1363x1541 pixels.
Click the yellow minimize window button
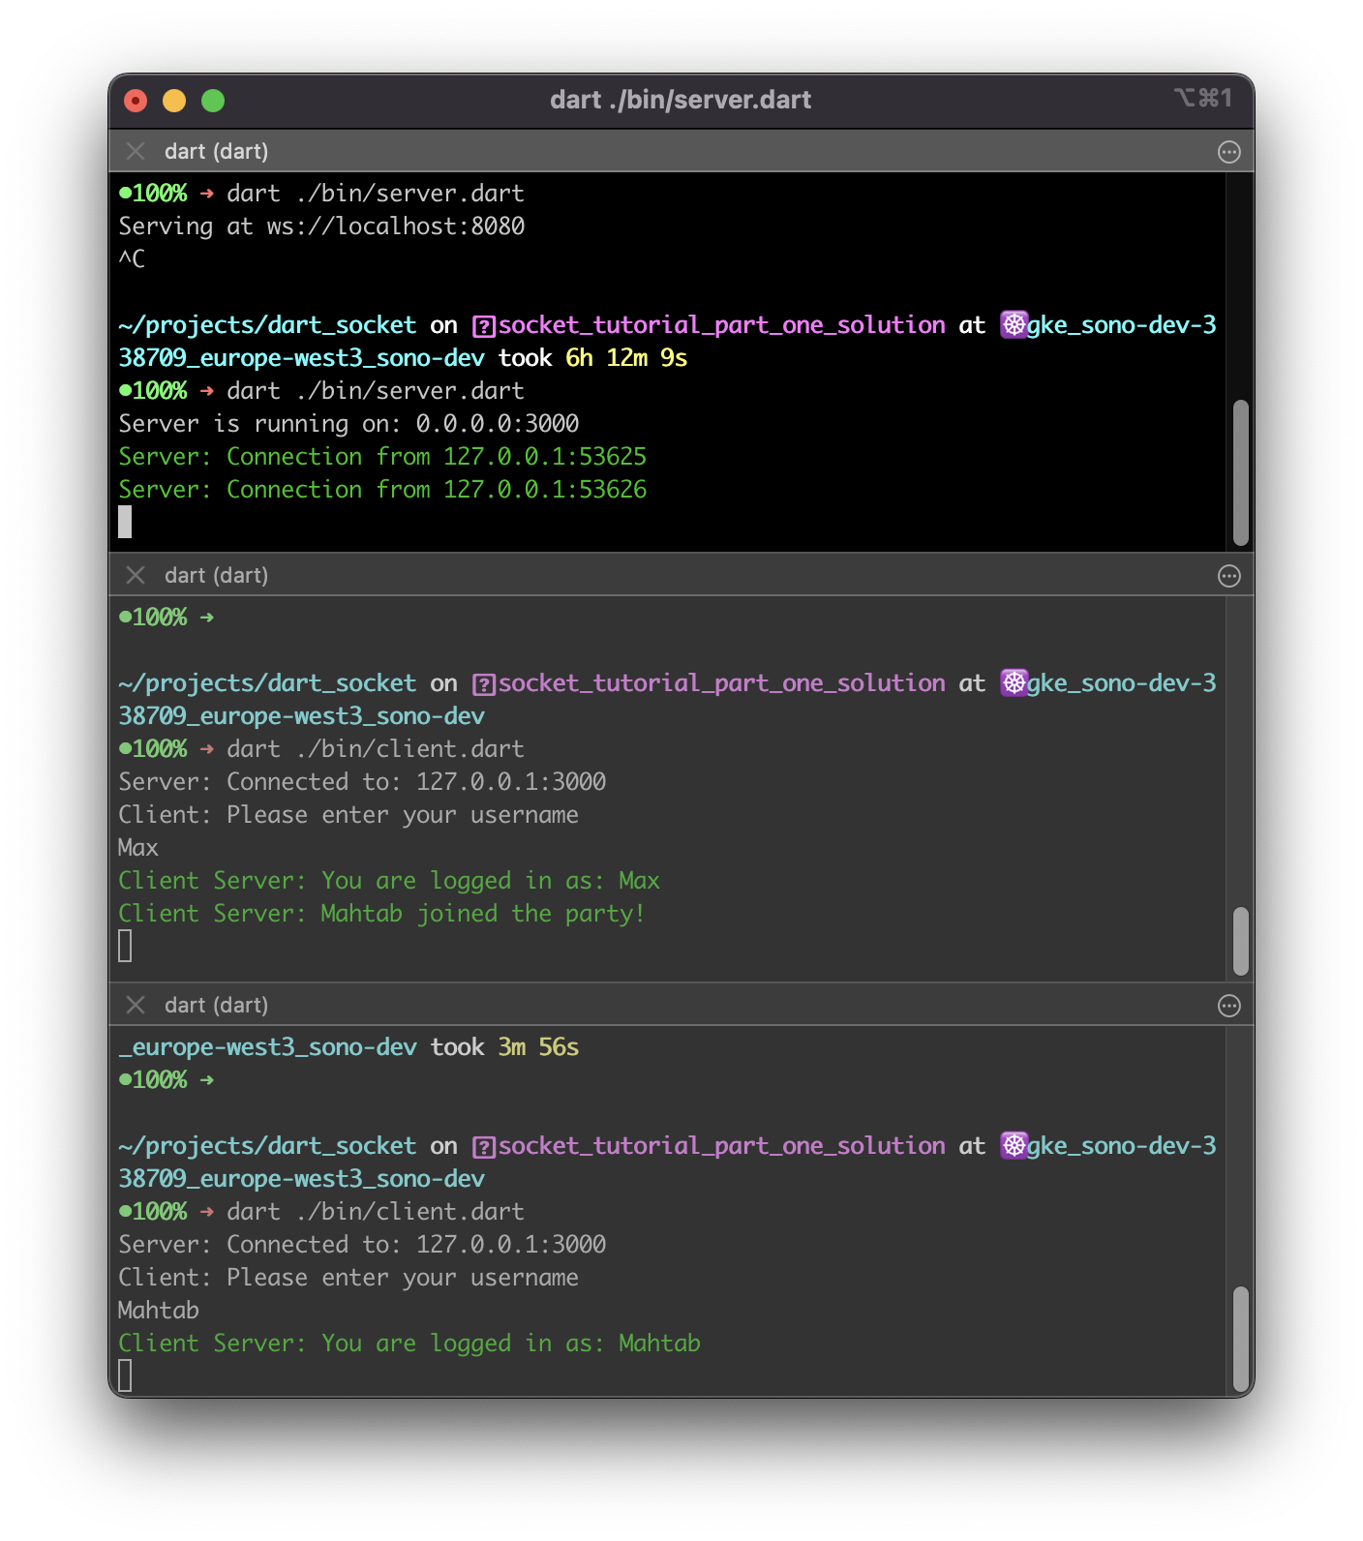(x=174, y=101)
